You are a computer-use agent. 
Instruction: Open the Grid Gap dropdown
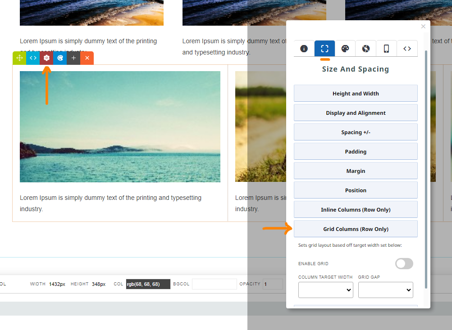click(385, 290)
